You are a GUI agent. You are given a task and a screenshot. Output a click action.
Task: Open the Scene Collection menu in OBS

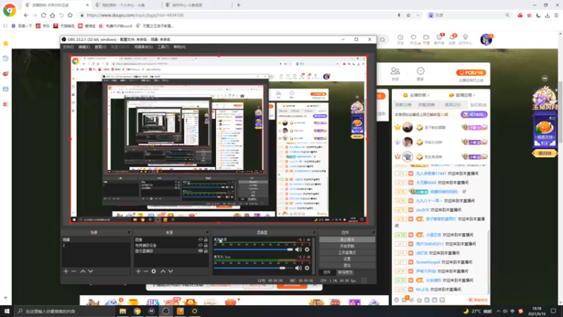coord(144,46)
